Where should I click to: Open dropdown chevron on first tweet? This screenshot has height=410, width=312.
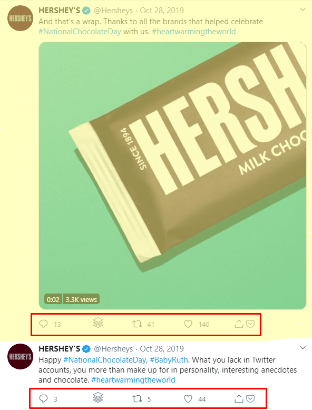point(303,9)
